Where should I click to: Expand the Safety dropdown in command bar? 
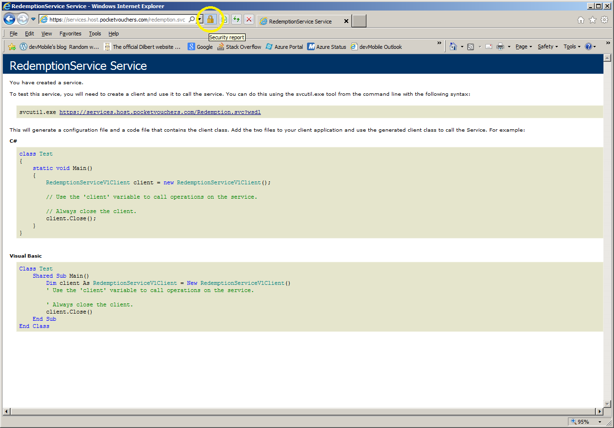(x=548, y=47)
